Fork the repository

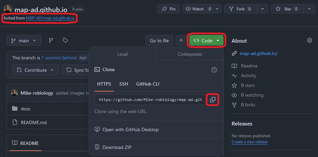click(x=241, y=9)
